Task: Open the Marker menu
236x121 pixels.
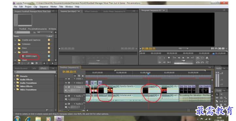Action: click(x=54, y=7)
